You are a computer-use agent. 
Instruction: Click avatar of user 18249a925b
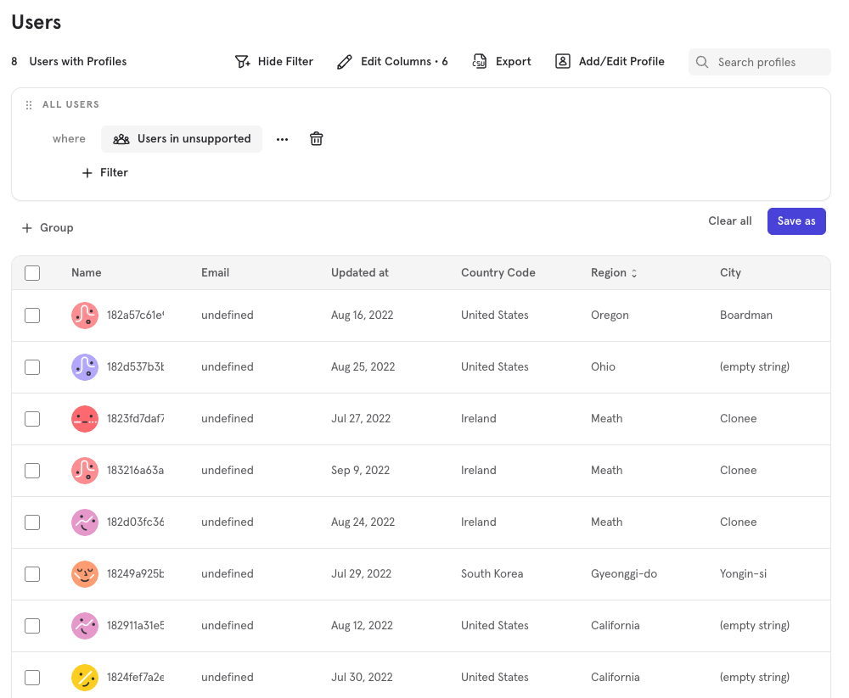(85, 574)
